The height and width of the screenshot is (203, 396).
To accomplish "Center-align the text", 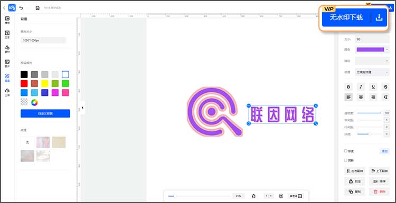I will 361,97.
